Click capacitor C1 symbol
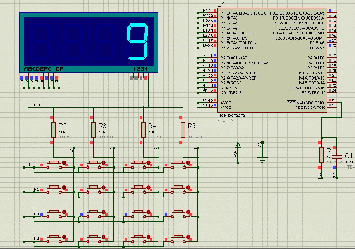 pos(337,156)
